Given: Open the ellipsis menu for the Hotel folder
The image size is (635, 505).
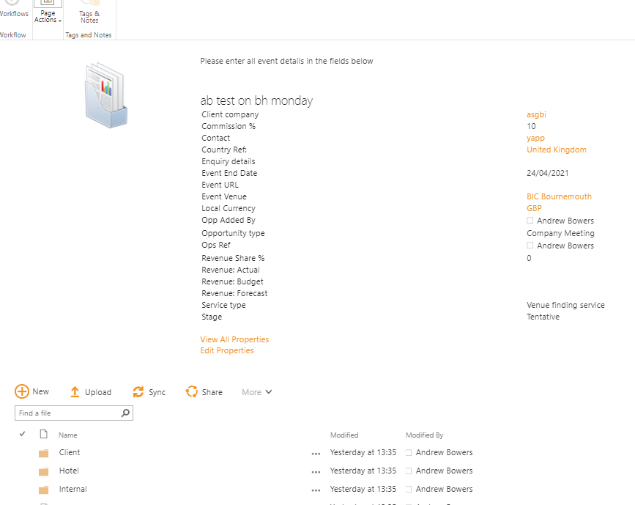Looking at the screenshot, I should coord(316,471).
